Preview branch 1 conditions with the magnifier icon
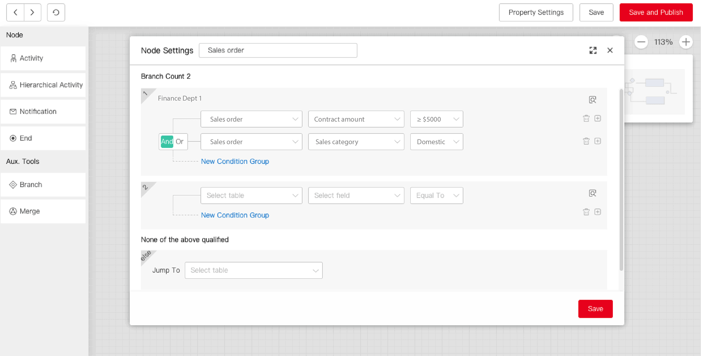 592,99
